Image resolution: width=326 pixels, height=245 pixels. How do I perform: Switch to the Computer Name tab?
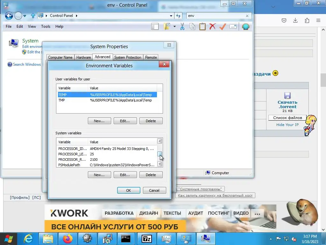pos(60,57)
